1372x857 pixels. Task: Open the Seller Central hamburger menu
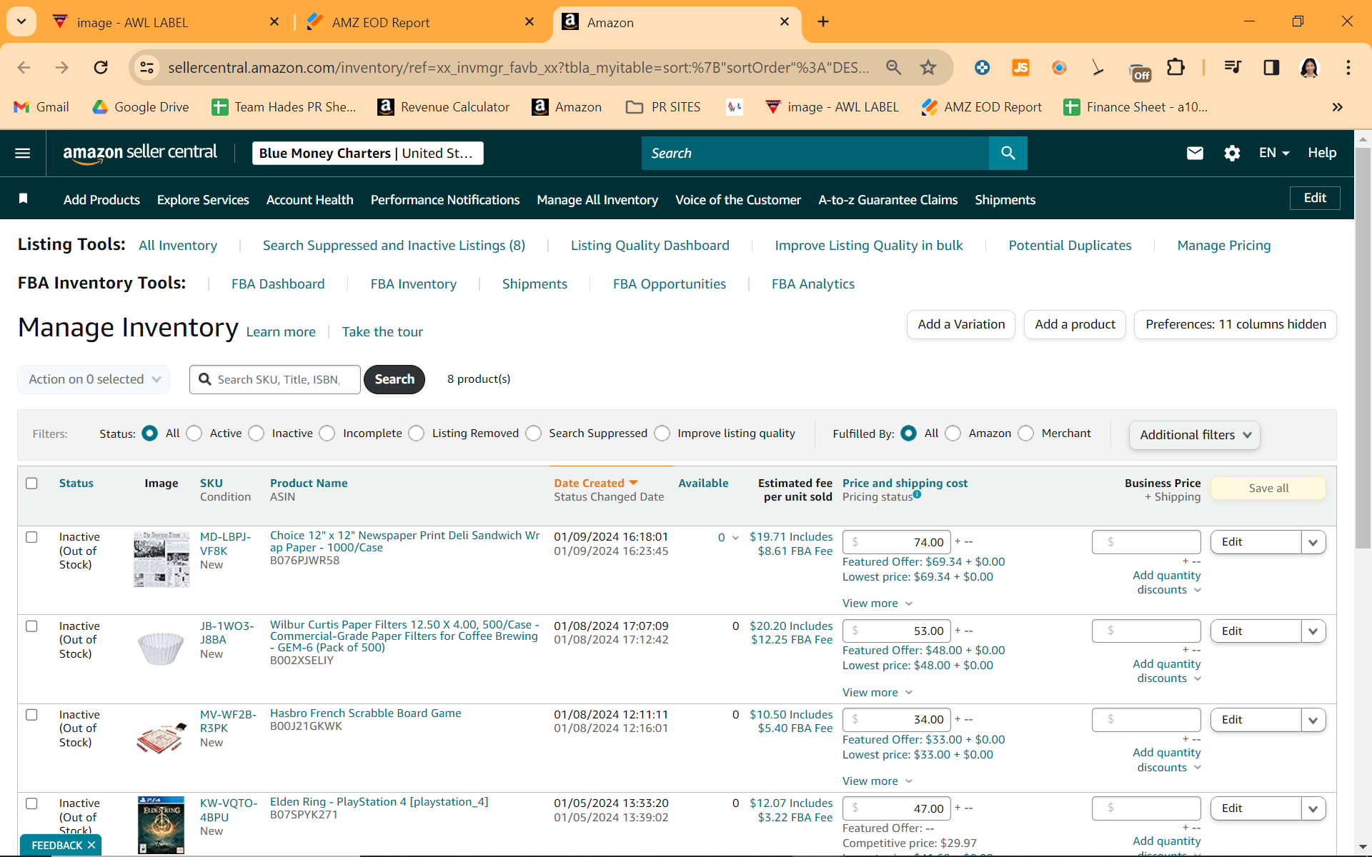coord(23,153)
